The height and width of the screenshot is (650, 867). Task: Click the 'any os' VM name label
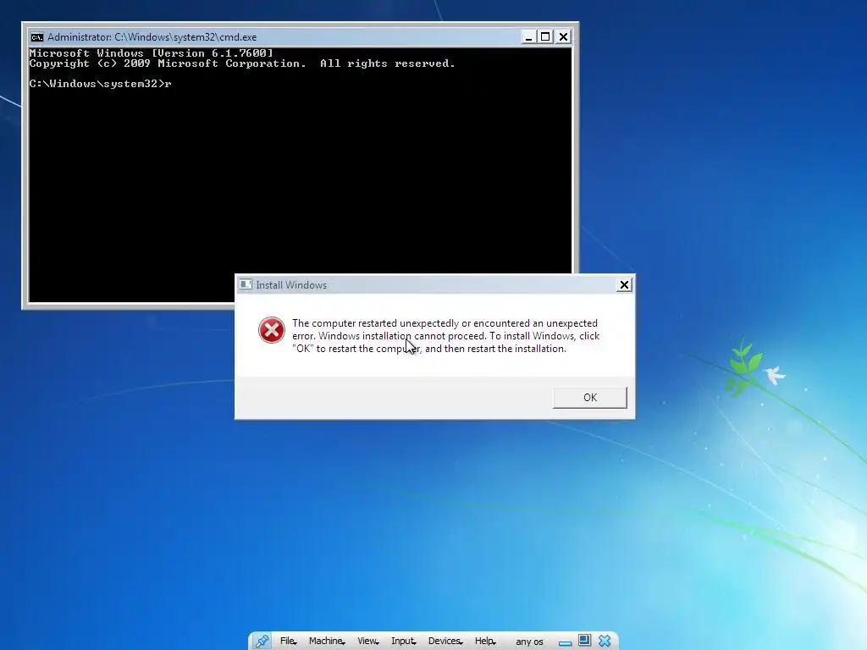tap(529, 642)
